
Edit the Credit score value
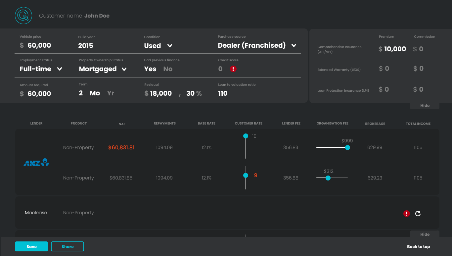(x=220, y=69)
